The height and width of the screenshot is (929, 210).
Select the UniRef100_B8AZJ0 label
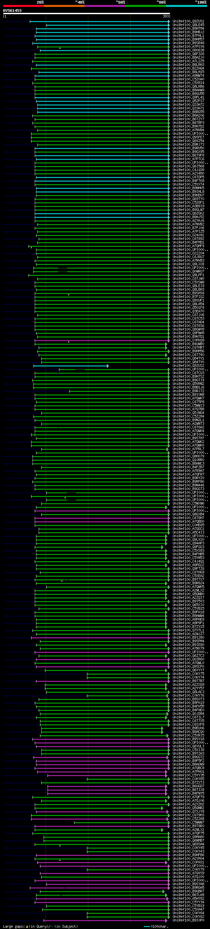point(188,58)
